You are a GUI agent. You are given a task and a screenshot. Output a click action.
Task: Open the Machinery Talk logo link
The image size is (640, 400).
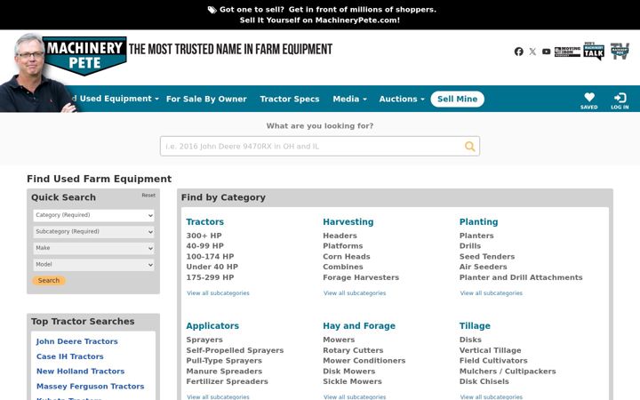(x=594, y=51)
